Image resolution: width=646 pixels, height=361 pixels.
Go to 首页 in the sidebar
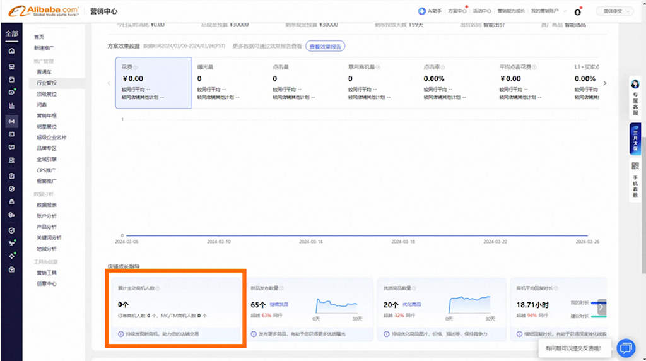coord(39,37)
